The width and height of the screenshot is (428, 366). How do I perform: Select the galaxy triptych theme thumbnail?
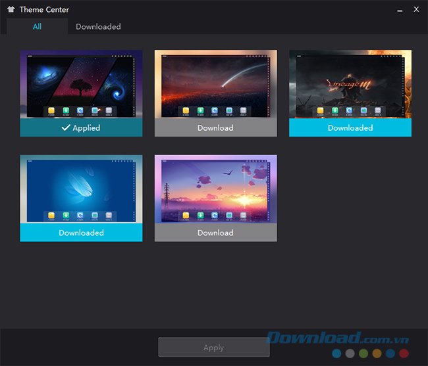click(81, 84)
